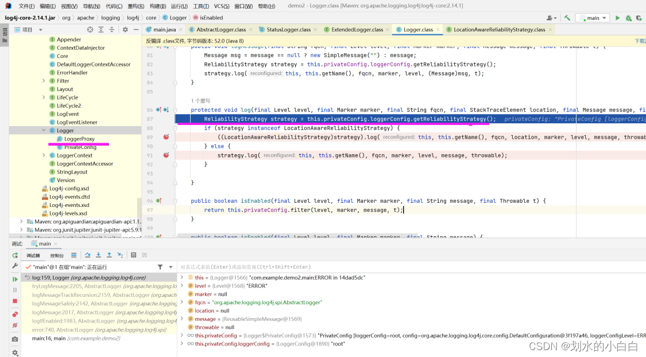Screen dimensions: 646x357
Task: Click Show Execution Point lines icon
Action: (x=74, y=255)
